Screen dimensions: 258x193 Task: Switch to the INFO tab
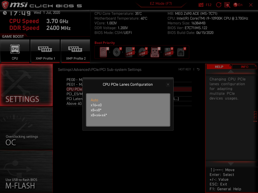point(244,67)
